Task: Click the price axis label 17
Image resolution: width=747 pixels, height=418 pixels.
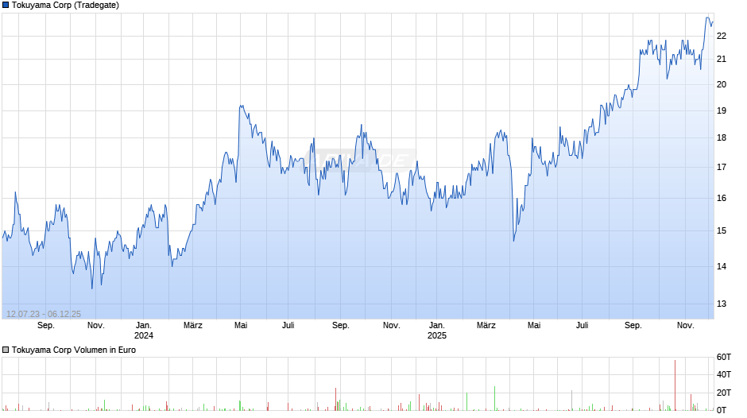Action: [x=722, y=168]
